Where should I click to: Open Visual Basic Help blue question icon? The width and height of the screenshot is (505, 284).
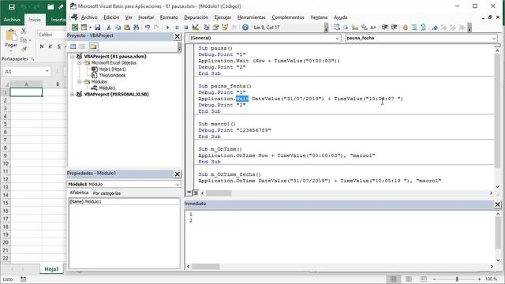[245, 28]
